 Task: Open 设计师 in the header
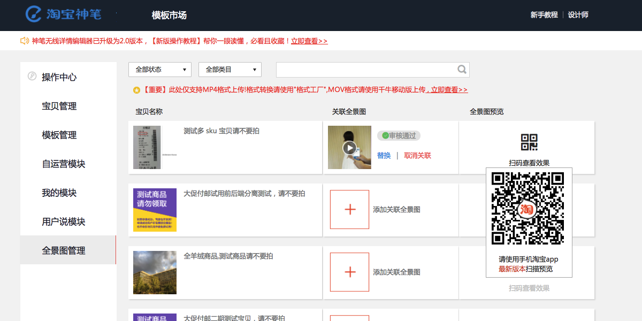point(578,15)
